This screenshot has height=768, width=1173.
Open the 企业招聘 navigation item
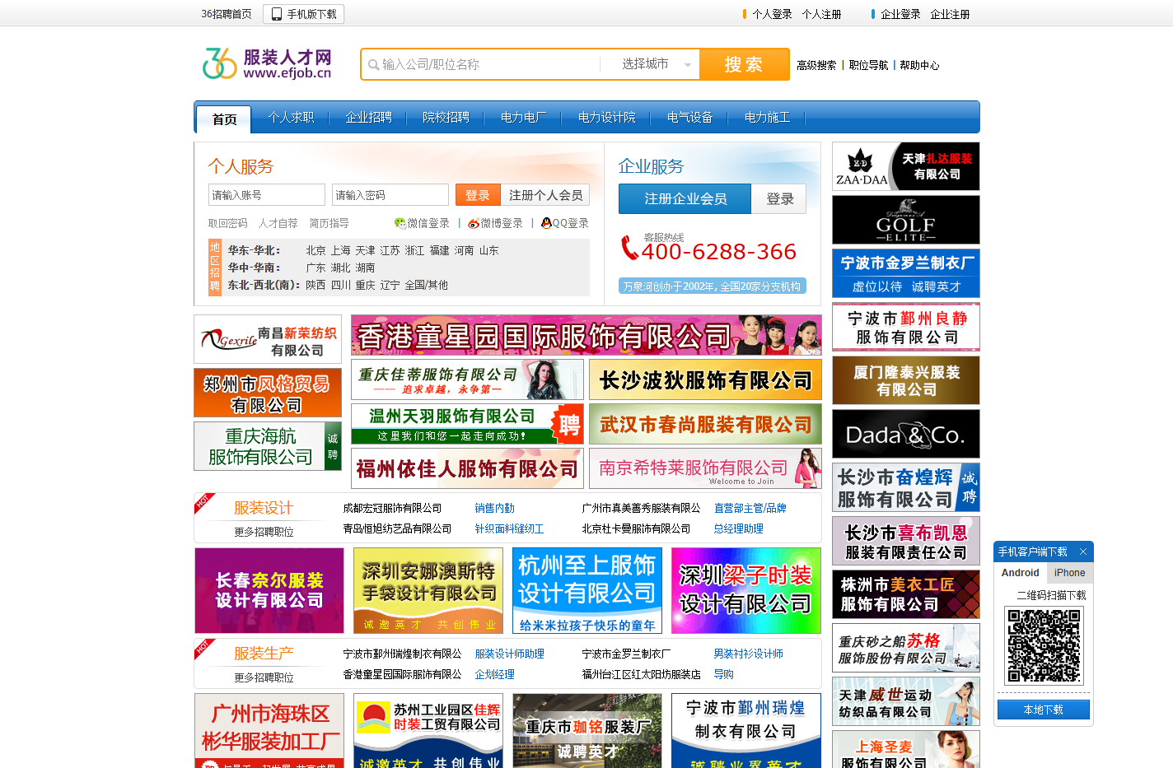(368, 118)
